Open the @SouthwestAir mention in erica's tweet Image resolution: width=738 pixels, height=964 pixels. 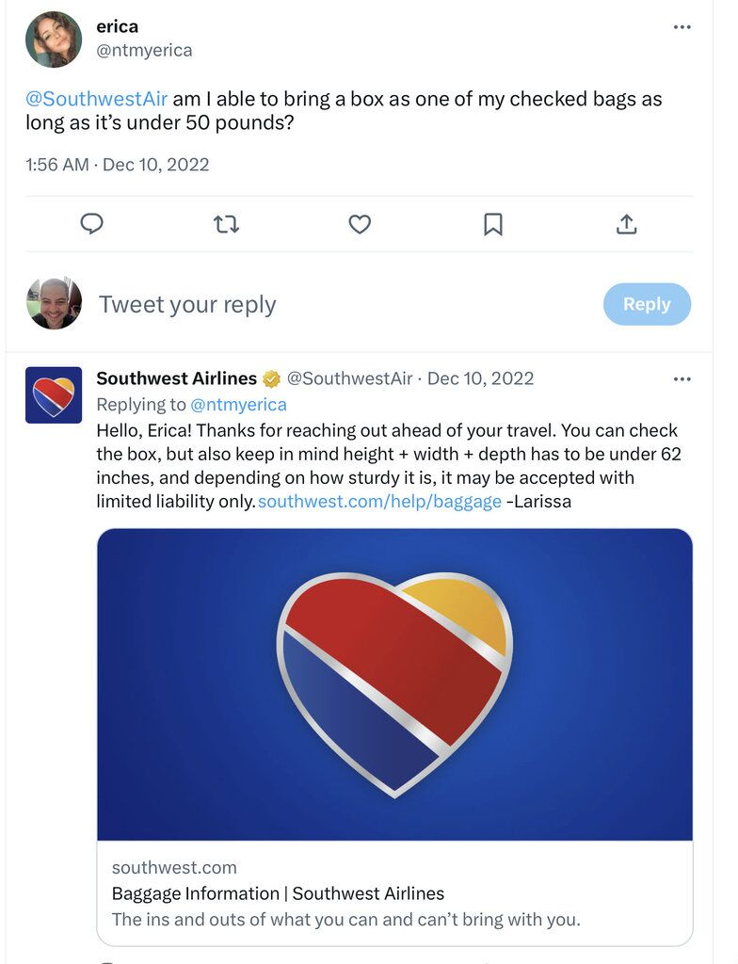97,100
